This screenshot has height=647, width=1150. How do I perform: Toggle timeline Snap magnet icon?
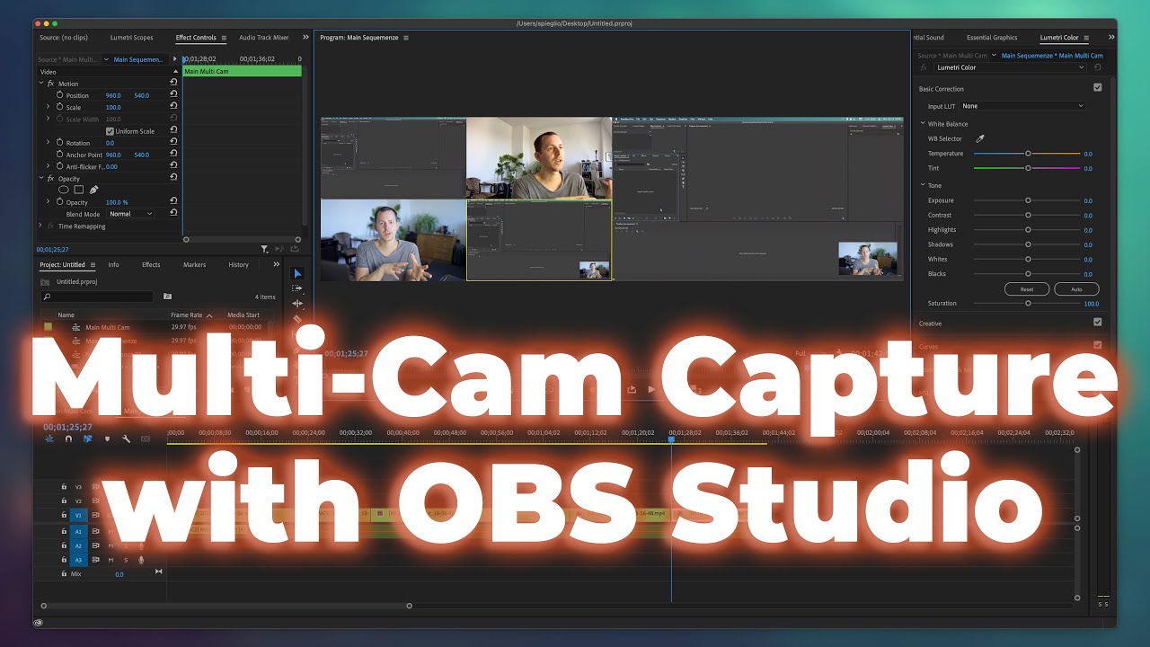tap(68, 439)
